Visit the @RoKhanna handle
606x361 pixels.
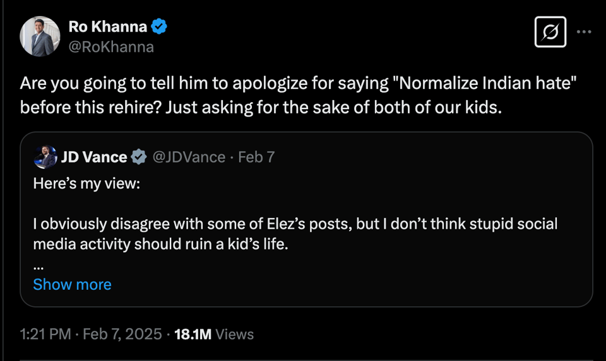coord(110,47)
